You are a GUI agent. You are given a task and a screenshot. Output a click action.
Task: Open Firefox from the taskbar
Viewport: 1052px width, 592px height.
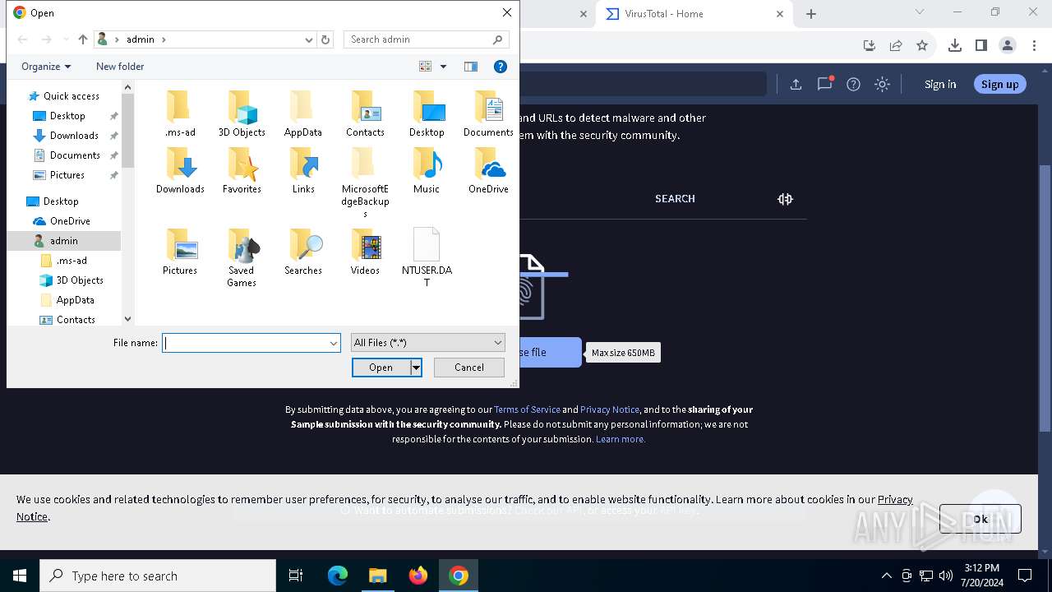[x=418, y=576]
